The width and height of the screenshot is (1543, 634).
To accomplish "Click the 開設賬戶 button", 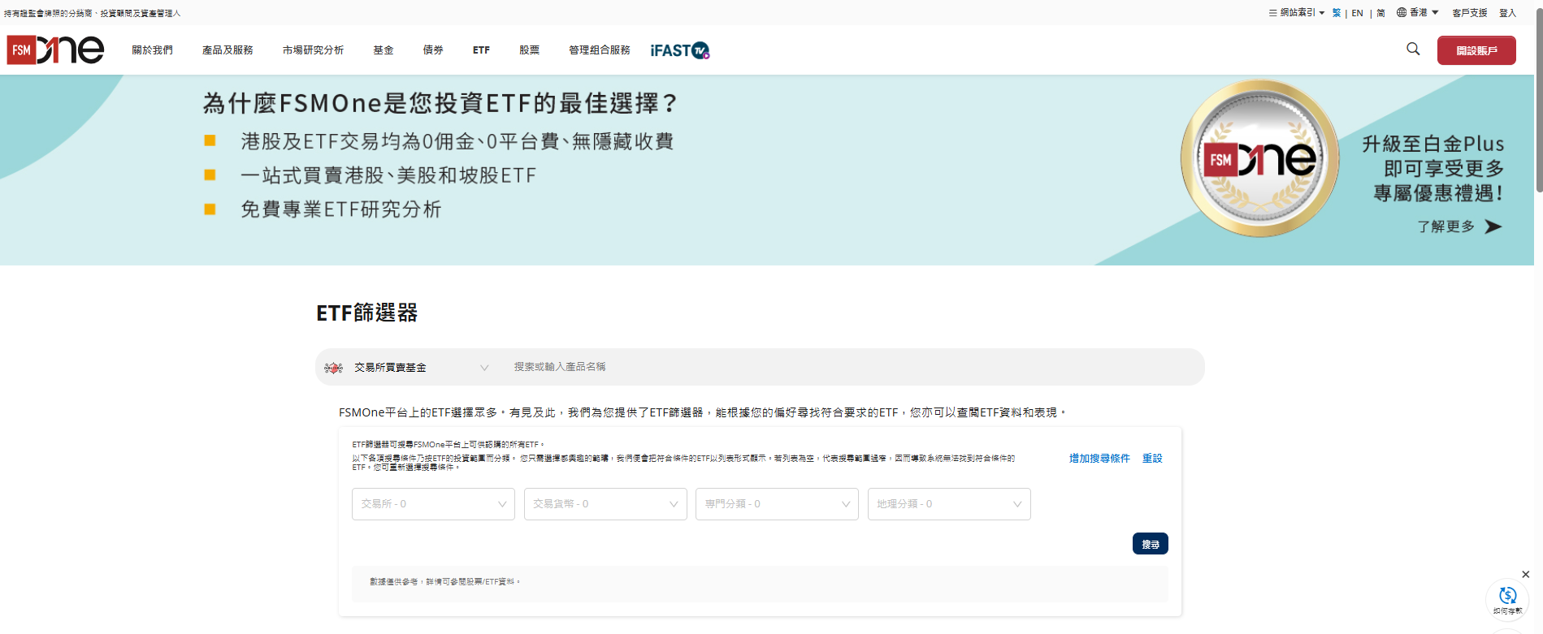I will click(1476, 50).
